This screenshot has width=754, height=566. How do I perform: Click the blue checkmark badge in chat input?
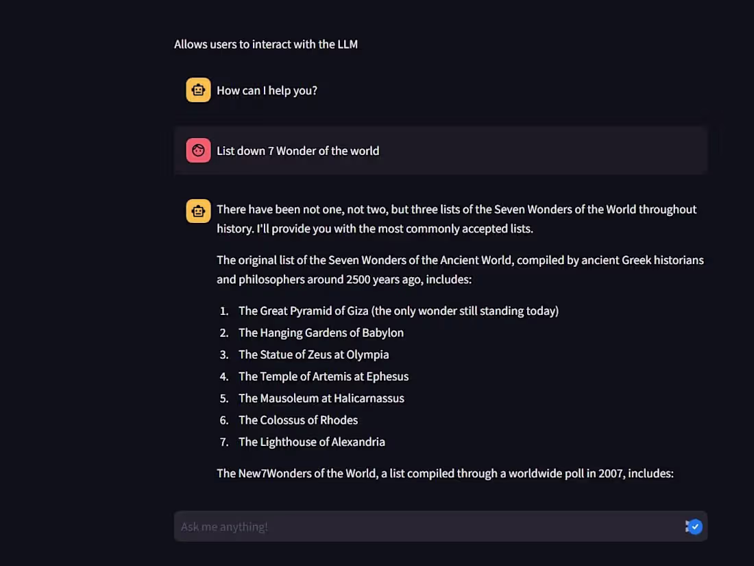(x=694, y=526)
